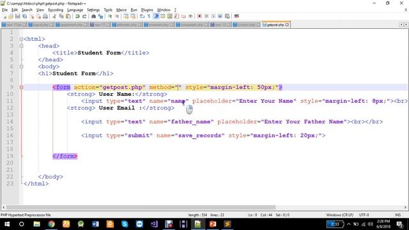Open the Search menu
The width and height of the screenshot is (409, 230).
coord(27,10)
